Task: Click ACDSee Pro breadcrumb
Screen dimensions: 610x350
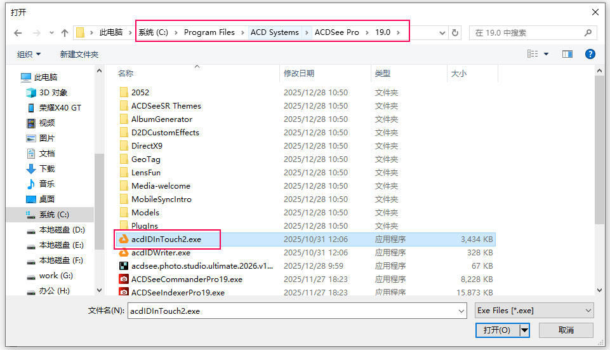Action: click(337, 32)
